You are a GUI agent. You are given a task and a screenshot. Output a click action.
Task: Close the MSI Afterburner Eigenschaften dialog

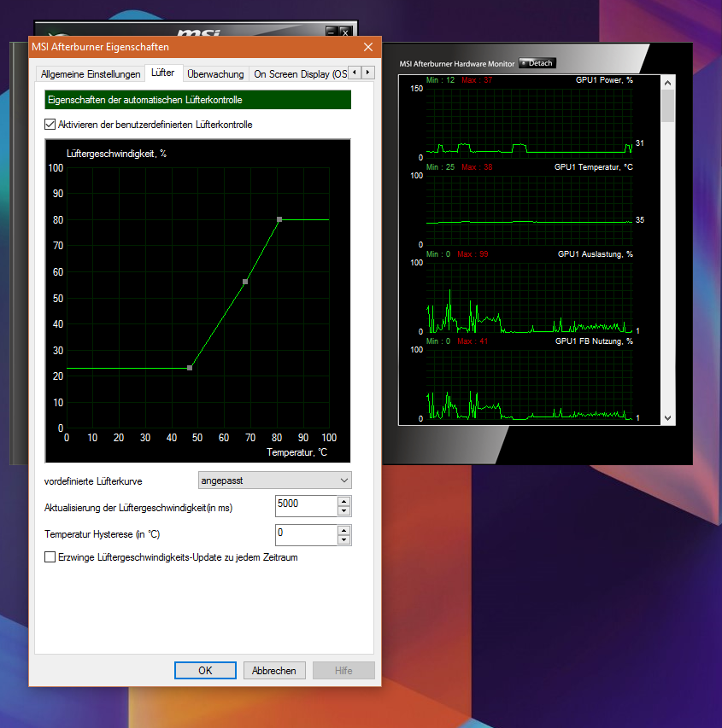(x=368, y=47)
